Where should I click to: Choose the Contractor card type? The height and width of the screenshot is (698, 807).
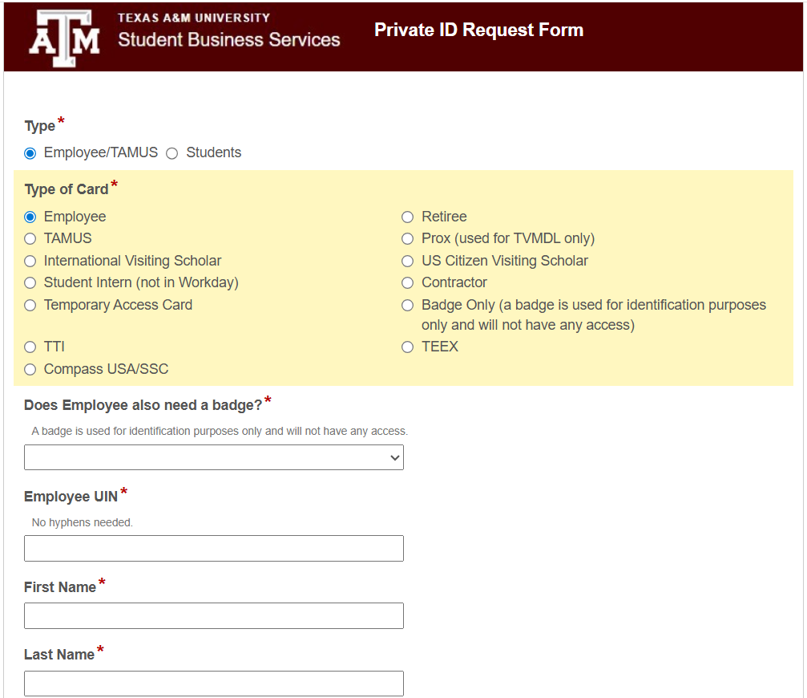[x=407, y=282]
